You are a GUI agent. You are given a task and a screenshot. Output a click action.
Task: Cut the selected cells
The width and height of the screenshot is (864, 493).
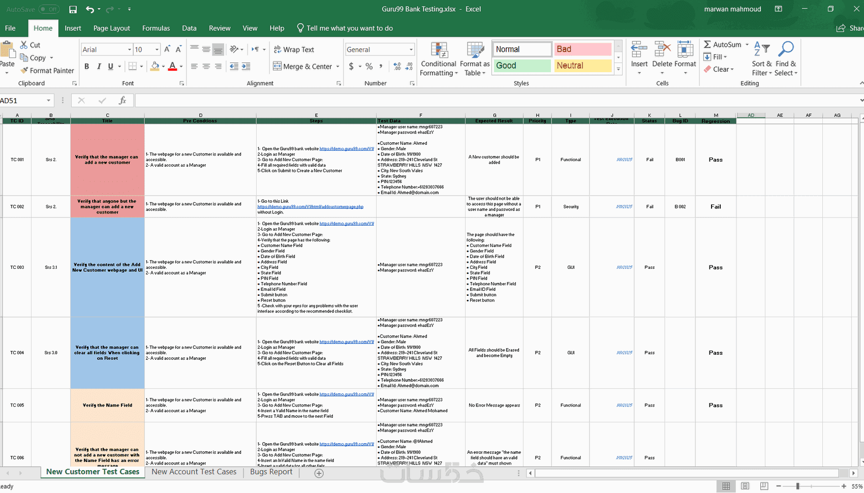30,45
